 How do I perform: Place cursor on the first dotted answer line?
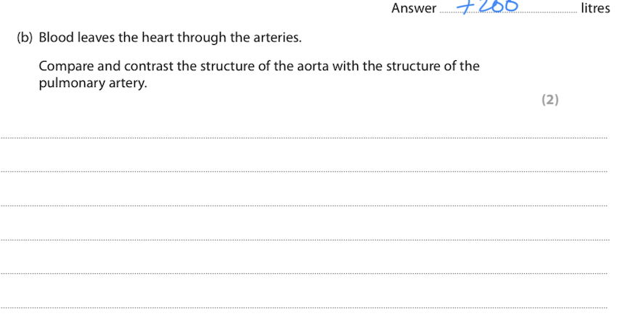tap(305, 136)
